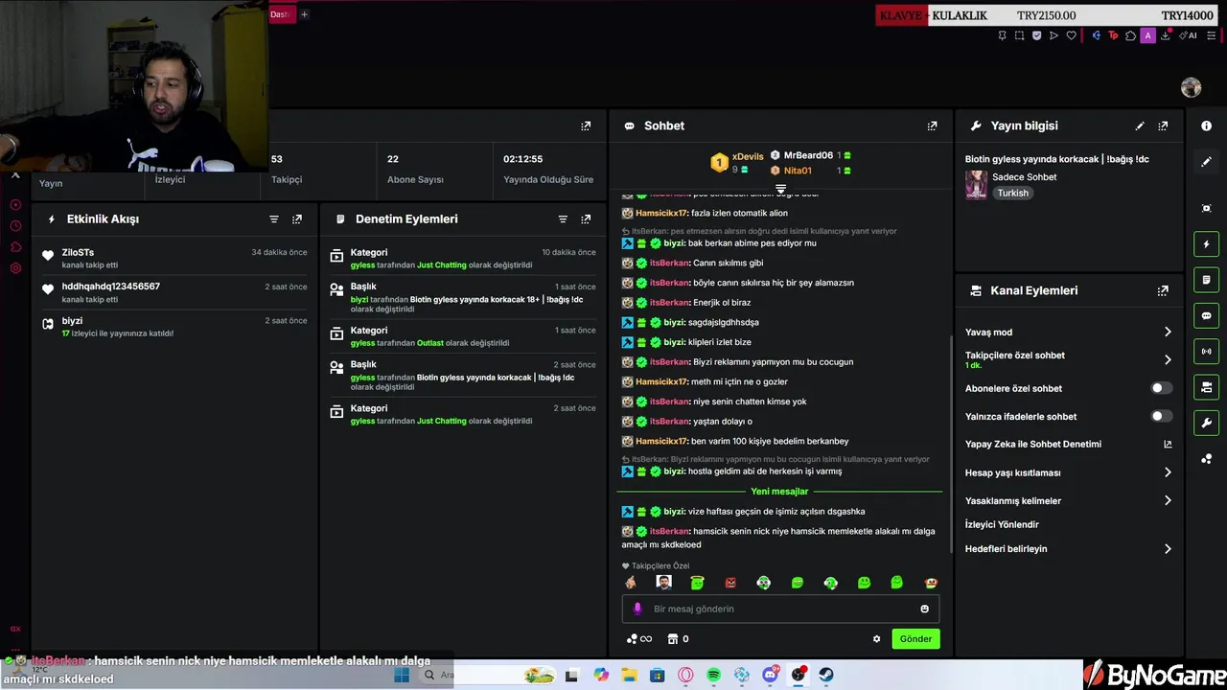Click hddhqahdq123456567 follow event
This screenshot has width=1227, height=690.
[x=175, y=292]
